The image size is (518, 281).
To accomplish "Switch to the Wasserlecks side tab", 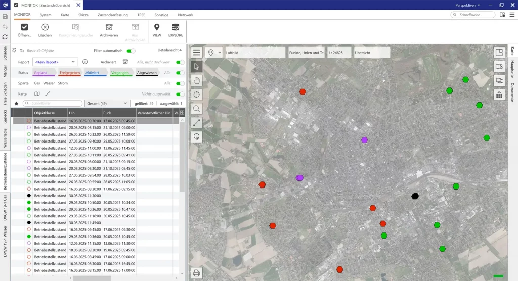I will tap(5, 137).
